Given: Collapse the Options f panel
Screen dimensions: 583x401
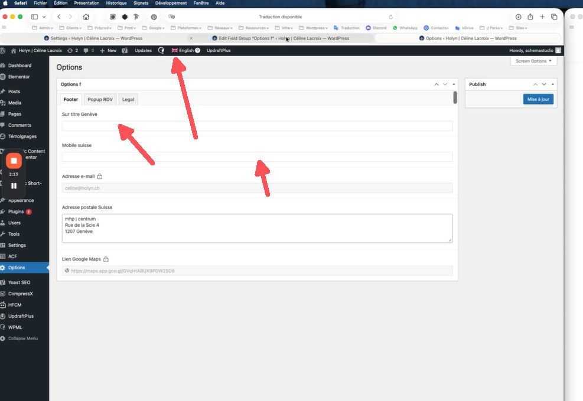Looking at the screenshot, I should (454, 84).
